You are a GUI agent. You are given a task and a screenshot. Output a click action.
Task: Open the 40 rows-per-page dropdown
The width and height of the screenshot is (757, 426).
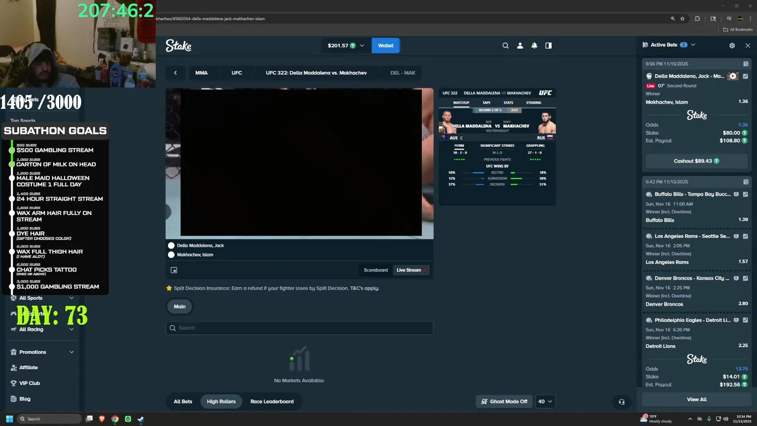tap(545, 401)
